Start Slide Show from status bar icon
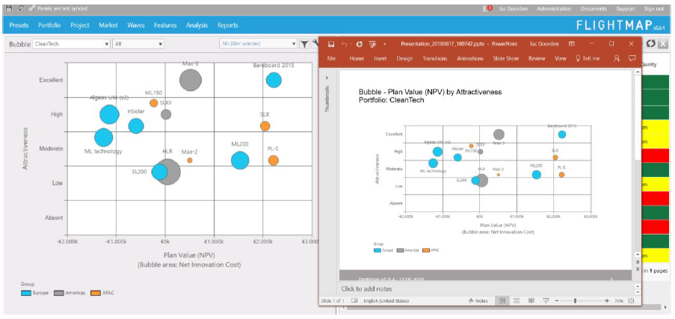The width and height of the screenshot is (675, 319). [x=546, y=300]
